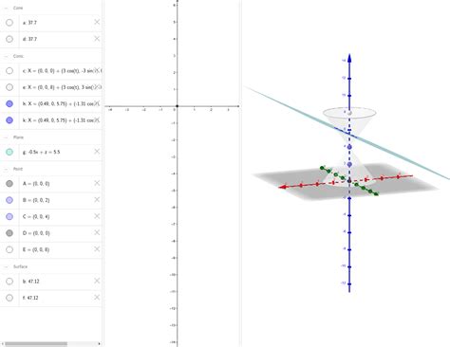
Task: Click the scrollbar's right arrow
Action: click(x=100, y=343)
